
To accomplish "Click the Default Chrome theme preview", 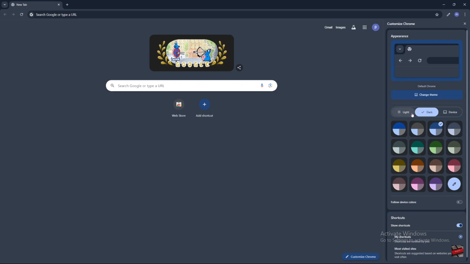I will [427, 61].
